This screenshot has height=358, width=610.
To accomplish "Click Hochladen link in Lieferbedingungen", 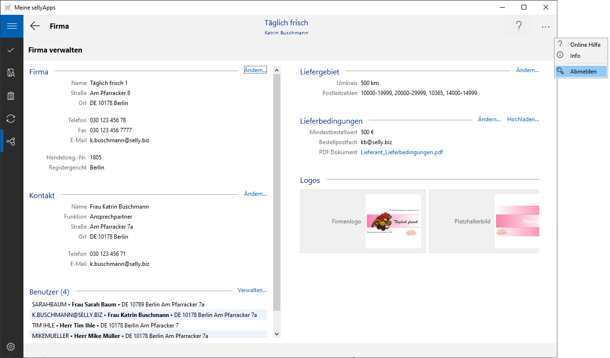I will pos(523,119).
